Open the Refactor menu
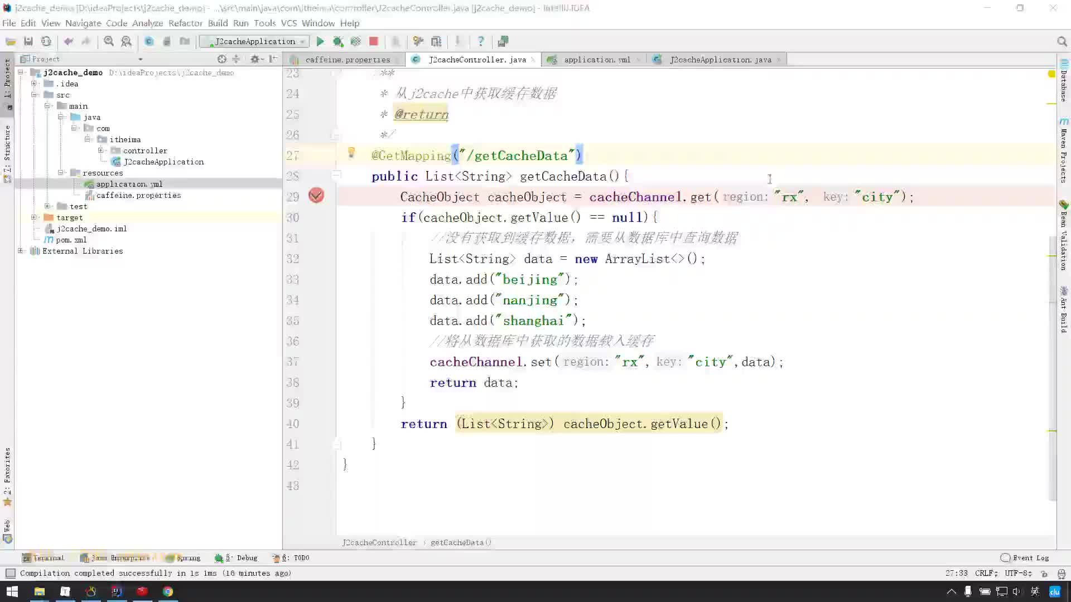The height and width of the screenshot is (602, 1071). click(x=185, y=23)
